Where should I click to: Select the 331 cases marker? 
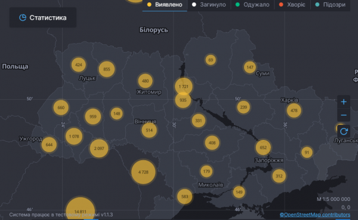199,121
